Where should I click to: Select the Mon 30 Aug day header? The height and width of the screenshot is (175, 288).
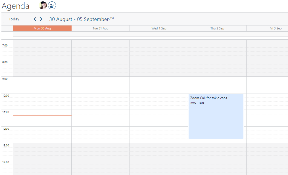42,28
